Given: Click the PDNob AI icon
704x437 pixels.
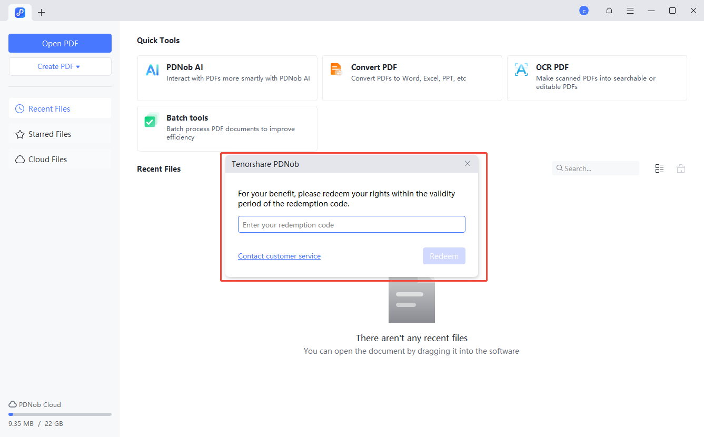Looking at the screenshot, I should (152, 70).
